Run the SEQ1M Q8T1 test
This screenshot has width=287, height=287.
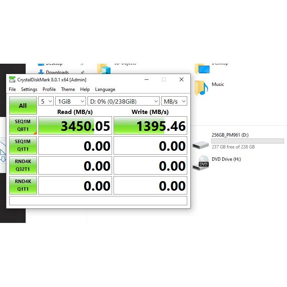click(x=23, y=125)
